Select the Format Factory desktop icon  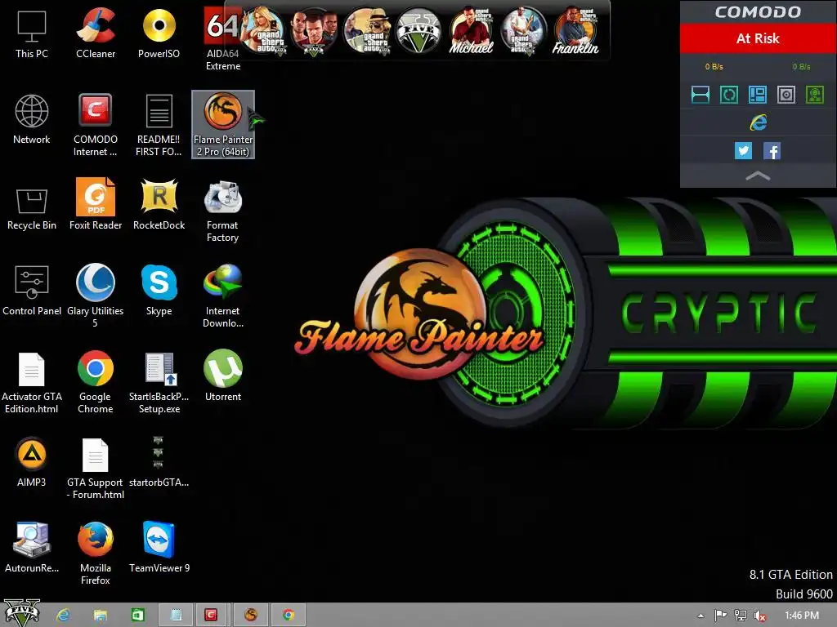(x=222, y=211)
